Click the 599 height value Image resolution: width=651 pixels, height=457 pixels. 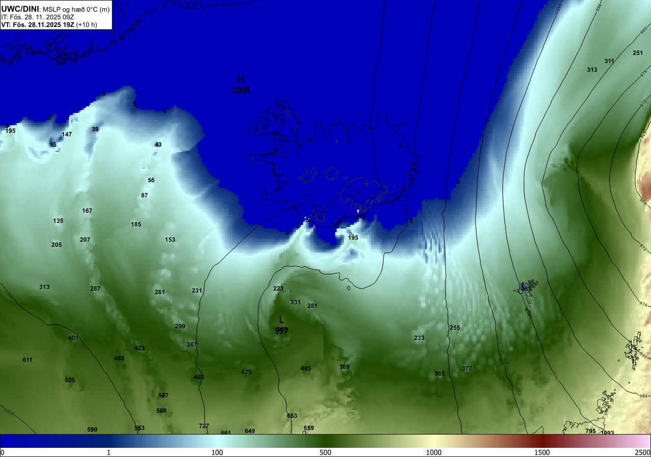92,430
